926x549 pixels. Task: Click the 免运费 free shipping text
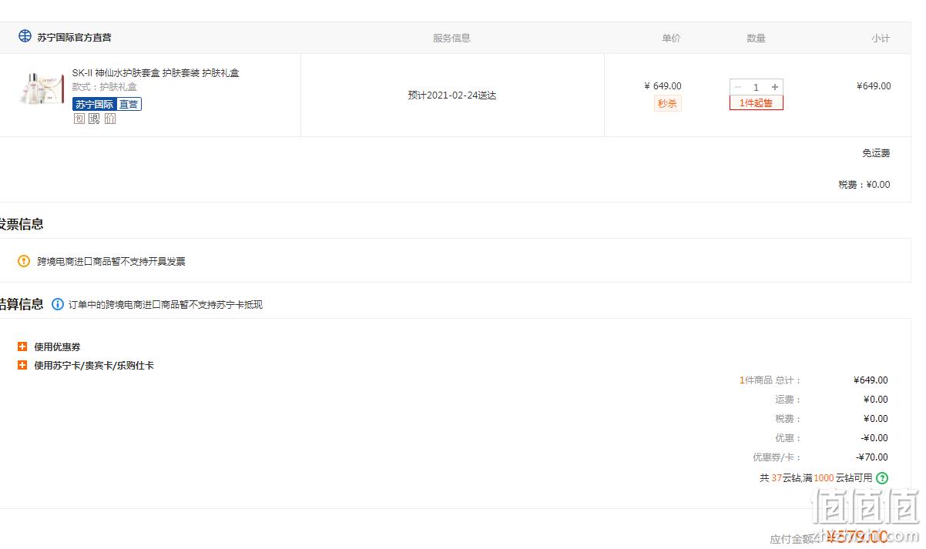[x=876, y=153]
